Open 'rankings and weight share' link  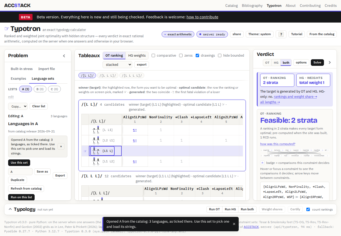(295, 96)
